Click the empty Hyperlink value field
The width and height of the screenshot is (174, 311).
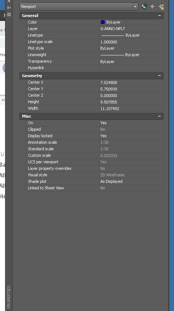coord(131,68)
